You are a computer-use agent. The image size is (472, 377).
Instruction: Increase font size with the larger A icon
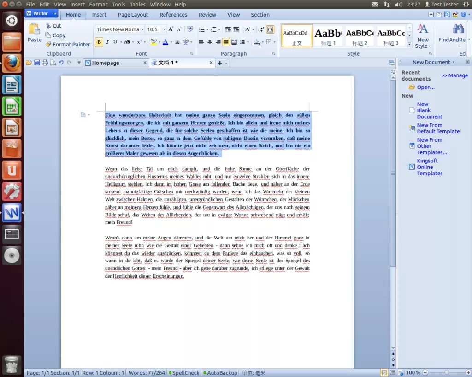coord(171,29)
